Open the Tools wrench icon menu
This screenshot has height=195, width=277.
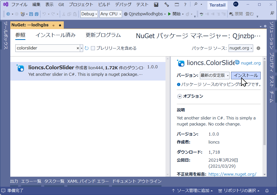[x=167, y=5]
